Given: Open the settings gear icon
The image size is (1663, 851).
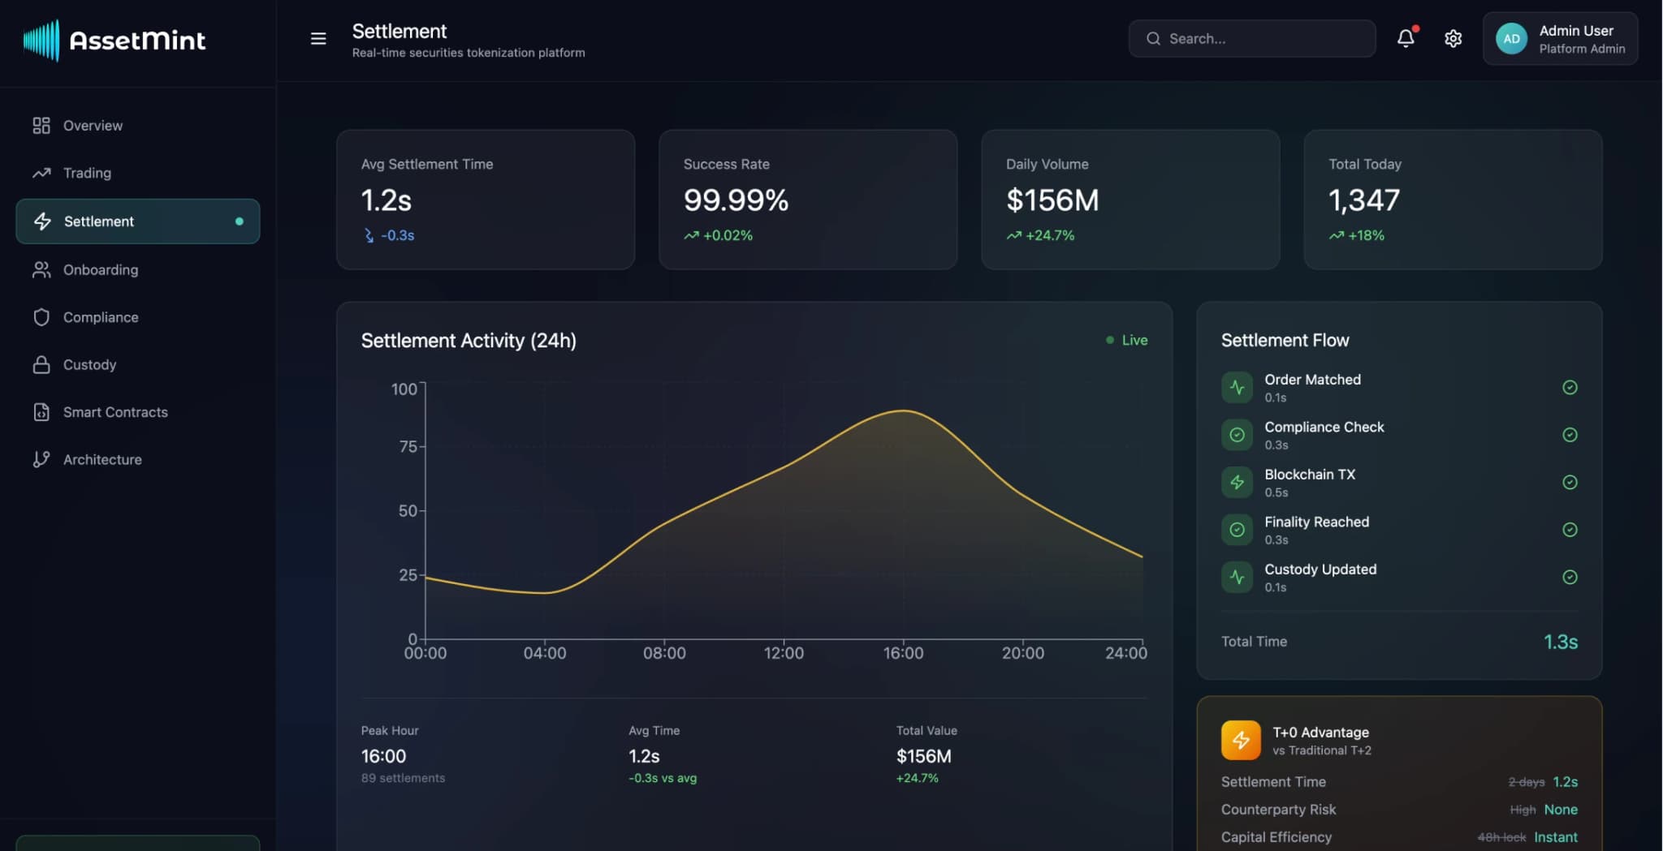Looking at the screenshot, I should click(1454, 38).
